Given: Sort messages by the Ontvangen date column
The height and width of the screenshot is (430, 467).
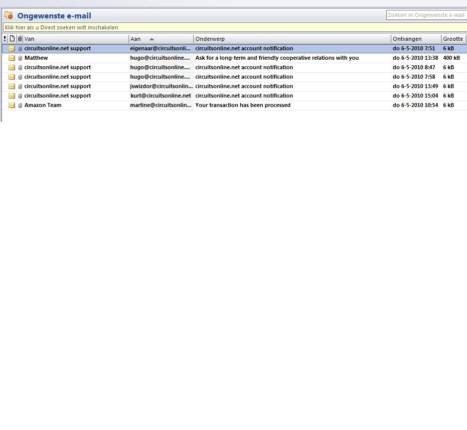Looking at the screenshot, I should pos(416,39).
